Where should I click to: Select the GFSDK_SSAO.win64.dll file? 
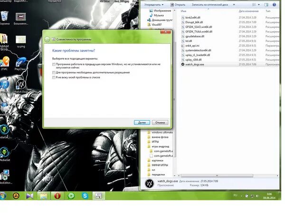click(x=199, y=27)
